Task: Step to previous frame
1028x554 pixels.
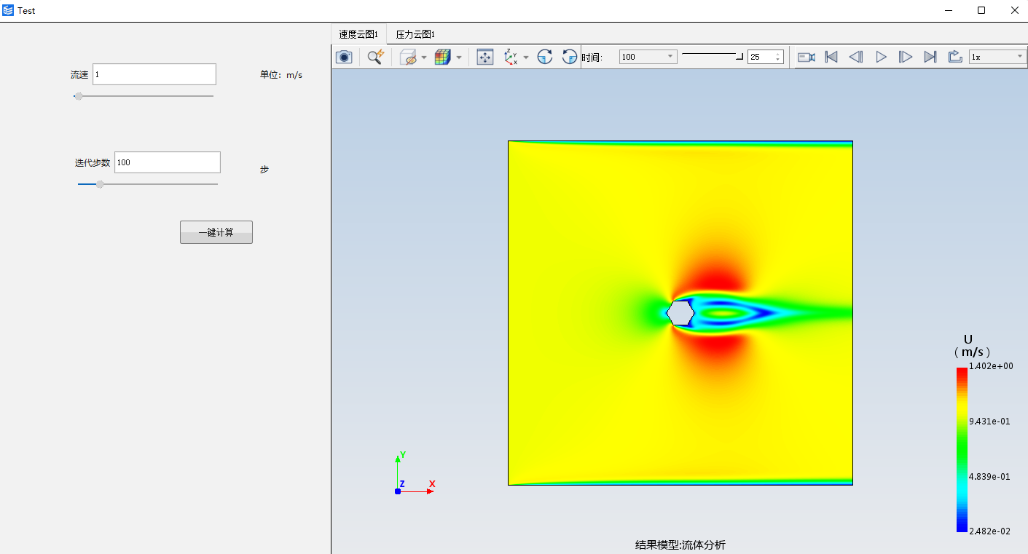Action: coord(856,57)
